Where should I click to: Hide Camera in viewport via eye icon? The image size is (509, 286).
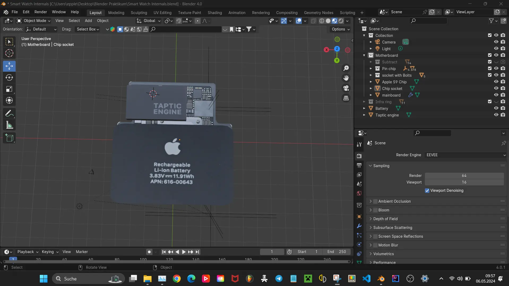point(496,42)
